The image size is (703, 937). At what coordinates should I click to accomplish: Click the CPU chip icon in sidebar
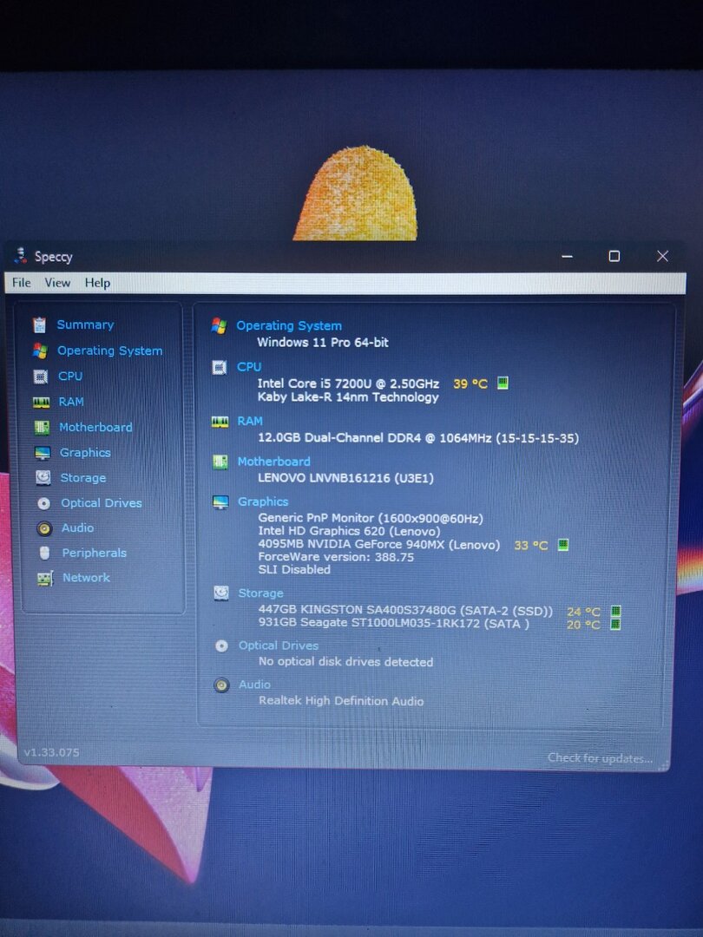click(x=41, y=377)
